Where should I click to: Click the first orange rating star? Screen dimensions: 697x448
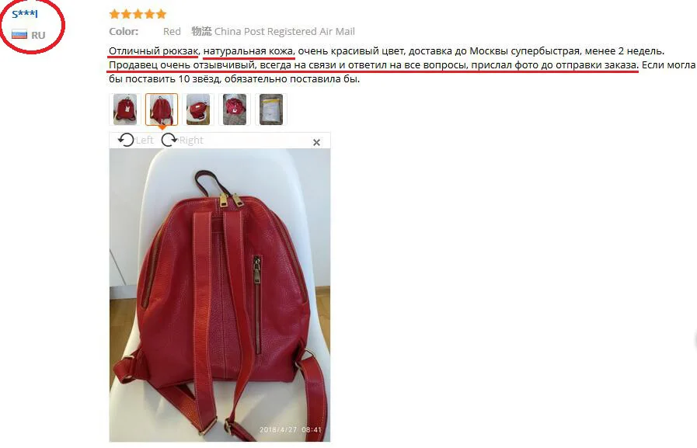pos(114,14)
